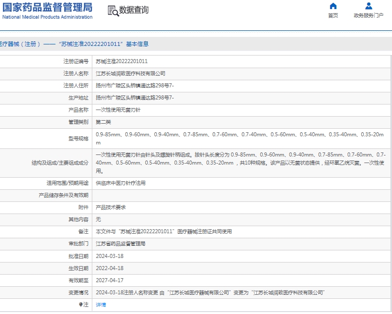The height and width of the screenshot is (314, 392).
Task: Click intended use 供临床中医刃针疗法用
Action: pyautogui.click(x=121, y=183)
